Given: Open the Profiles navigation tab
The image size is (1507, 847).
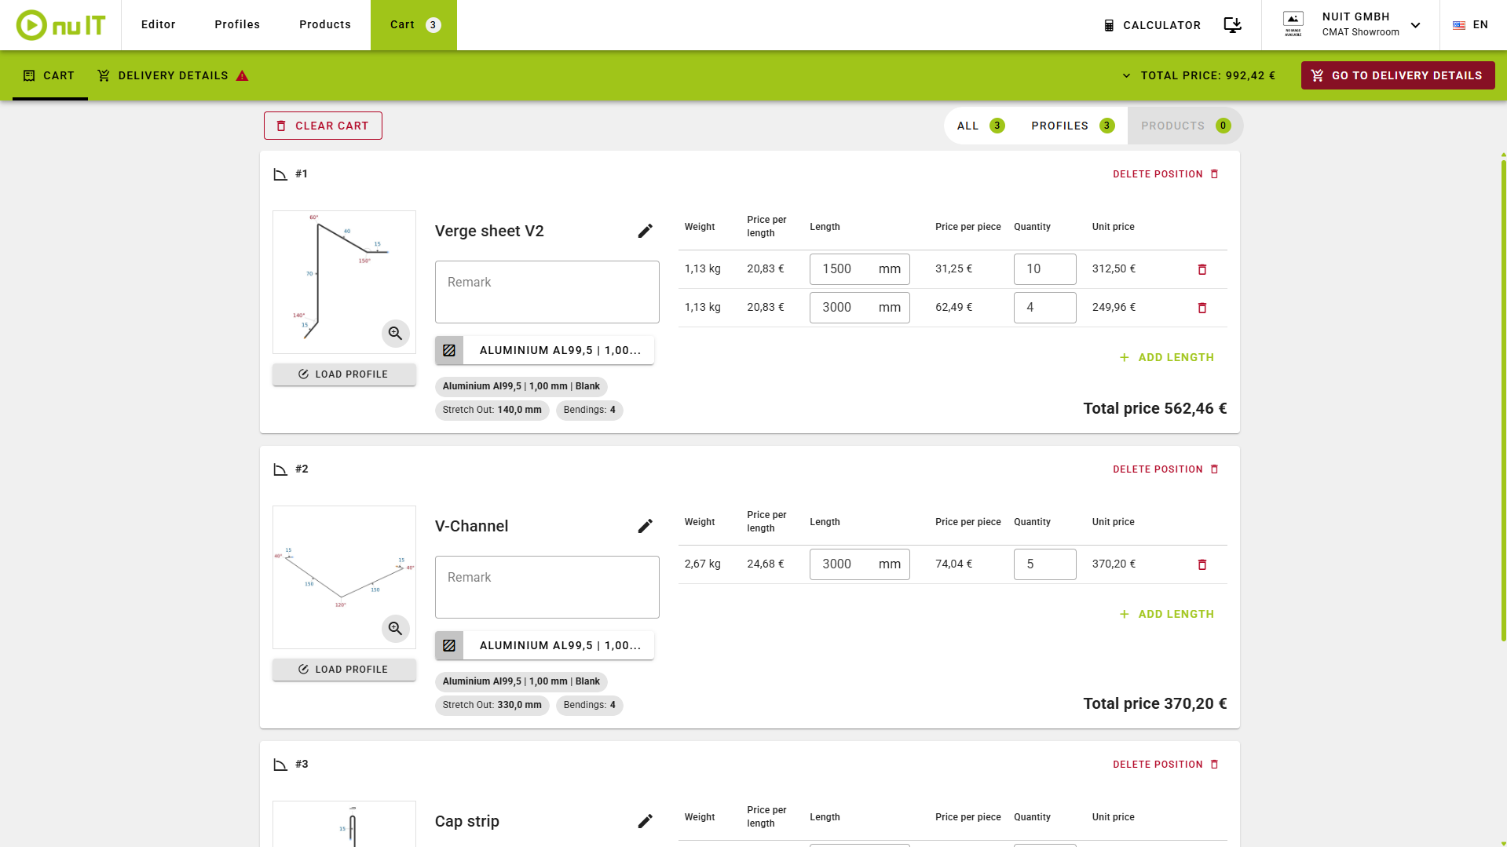Looking at the screenshot, I should [237, 24].
